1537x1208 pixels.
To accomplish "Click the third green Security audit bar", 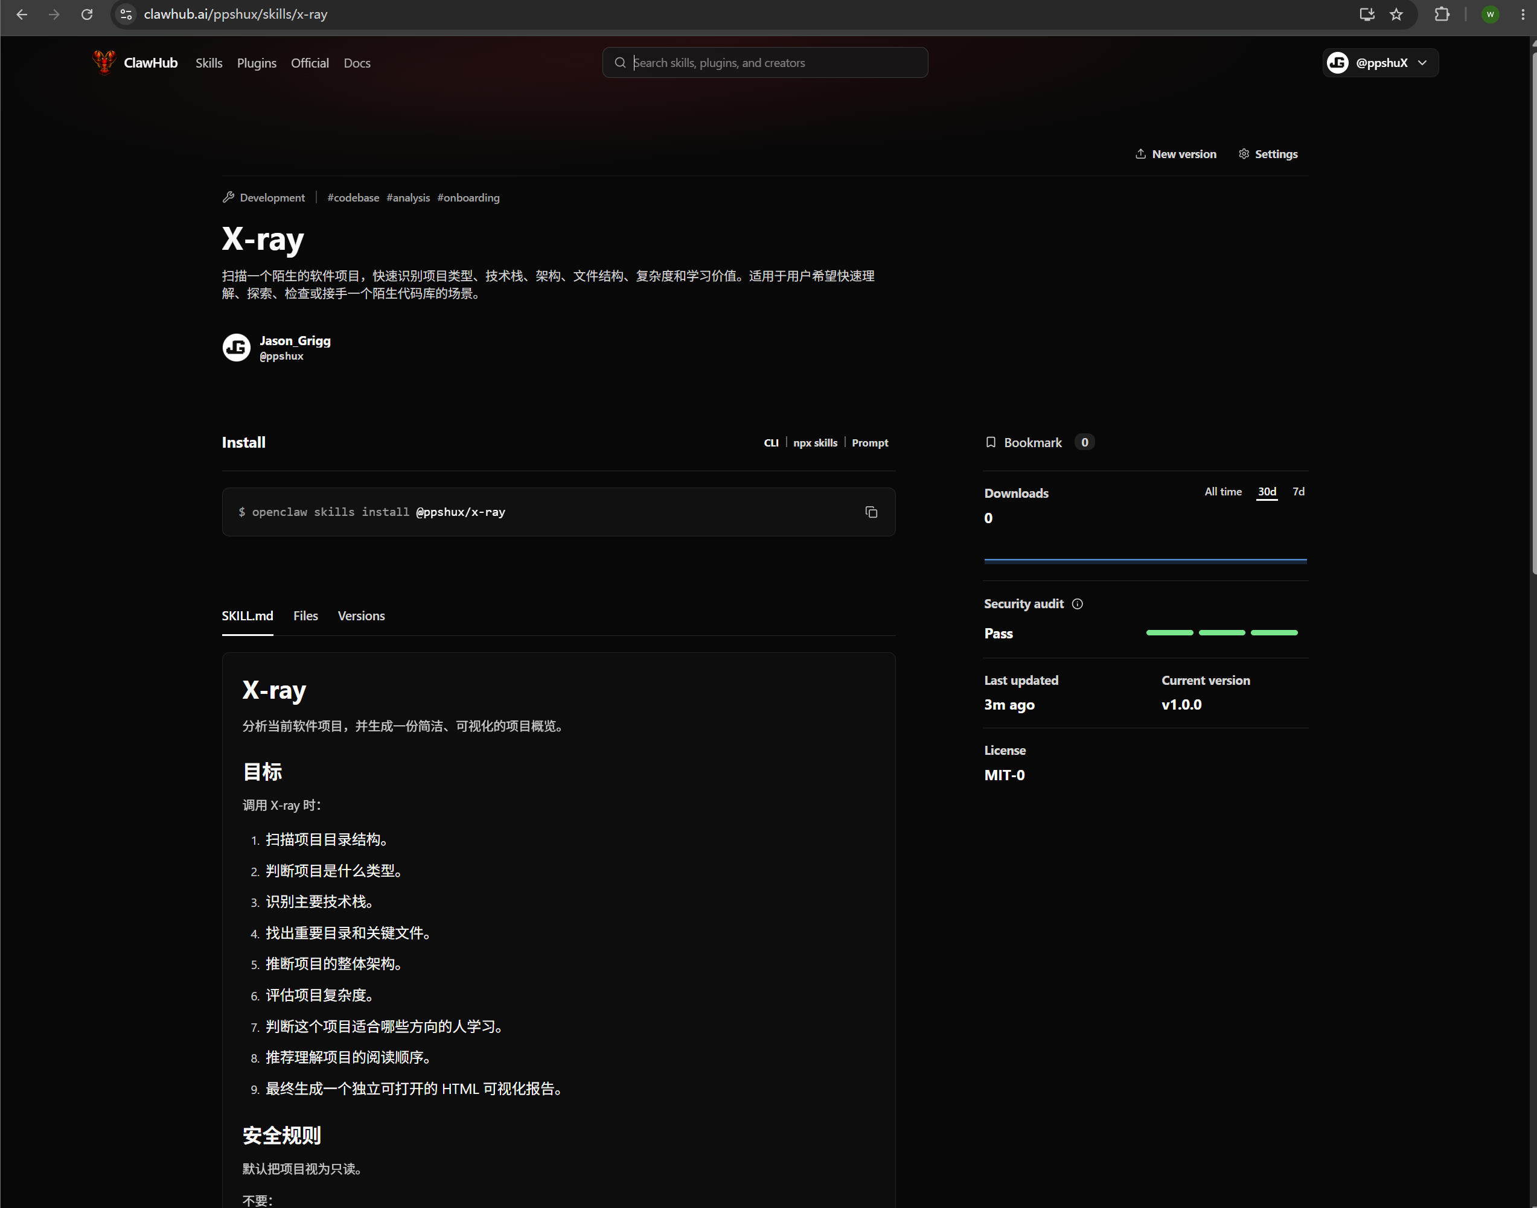I will point(1274,633).
